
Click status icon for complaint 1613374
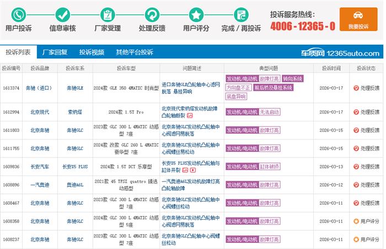pos(356,88)
